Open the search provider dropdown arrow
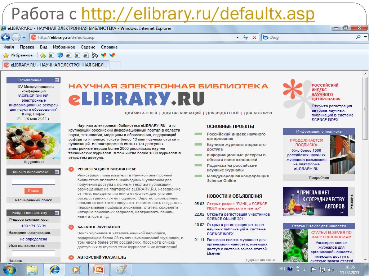The height and width of the screenshot is (276, 369). tap(365, 37)
